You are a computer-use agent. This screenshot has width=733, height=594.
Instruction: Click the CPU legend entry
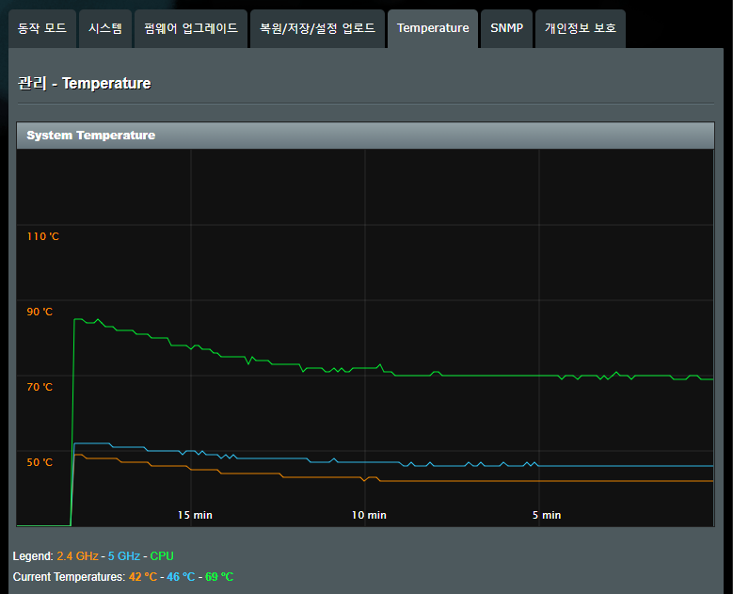point(162,556)
